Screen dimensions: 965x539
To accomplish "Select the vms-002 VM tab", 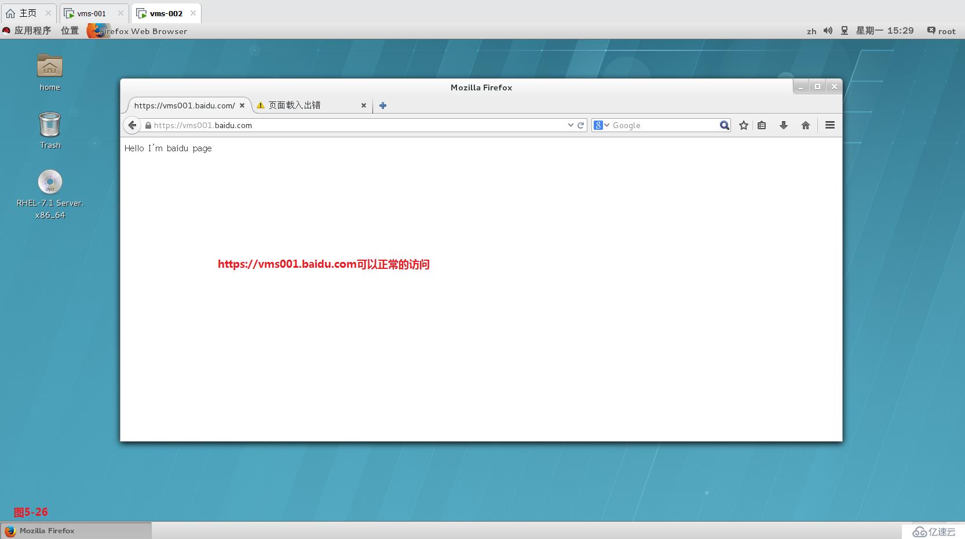I will pyautogui.click(x=166, y=13).
